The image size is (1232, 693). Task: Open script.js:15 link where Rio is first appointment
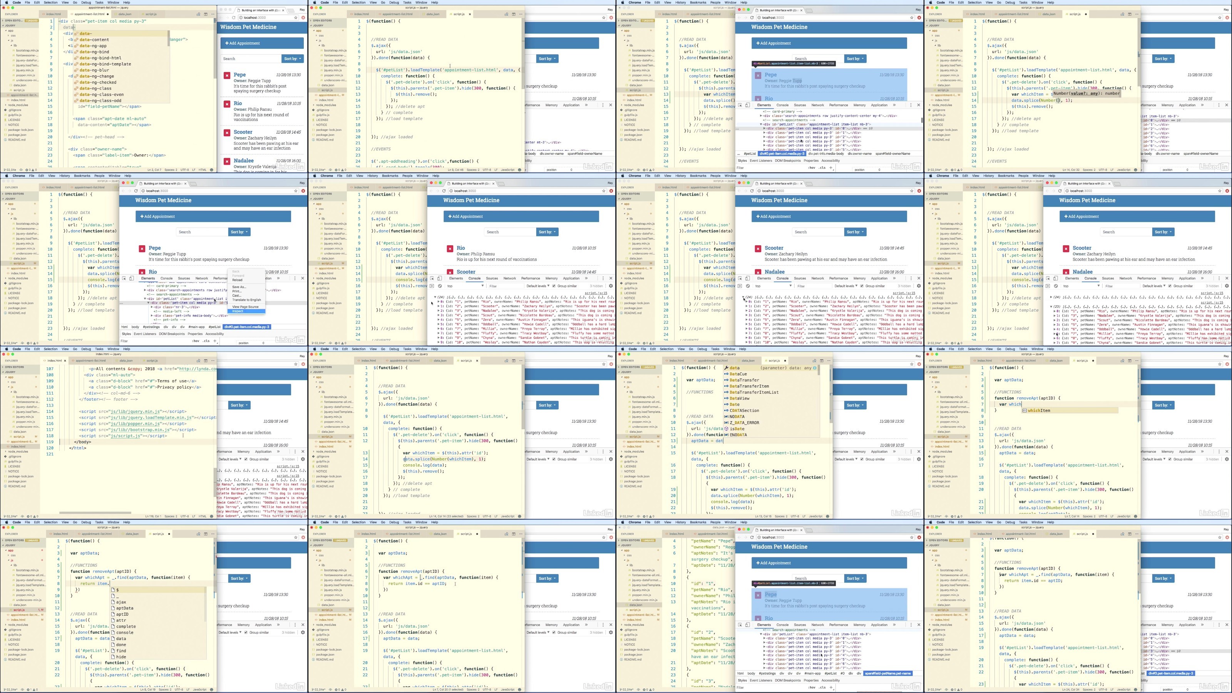click(x=597, y=293)
